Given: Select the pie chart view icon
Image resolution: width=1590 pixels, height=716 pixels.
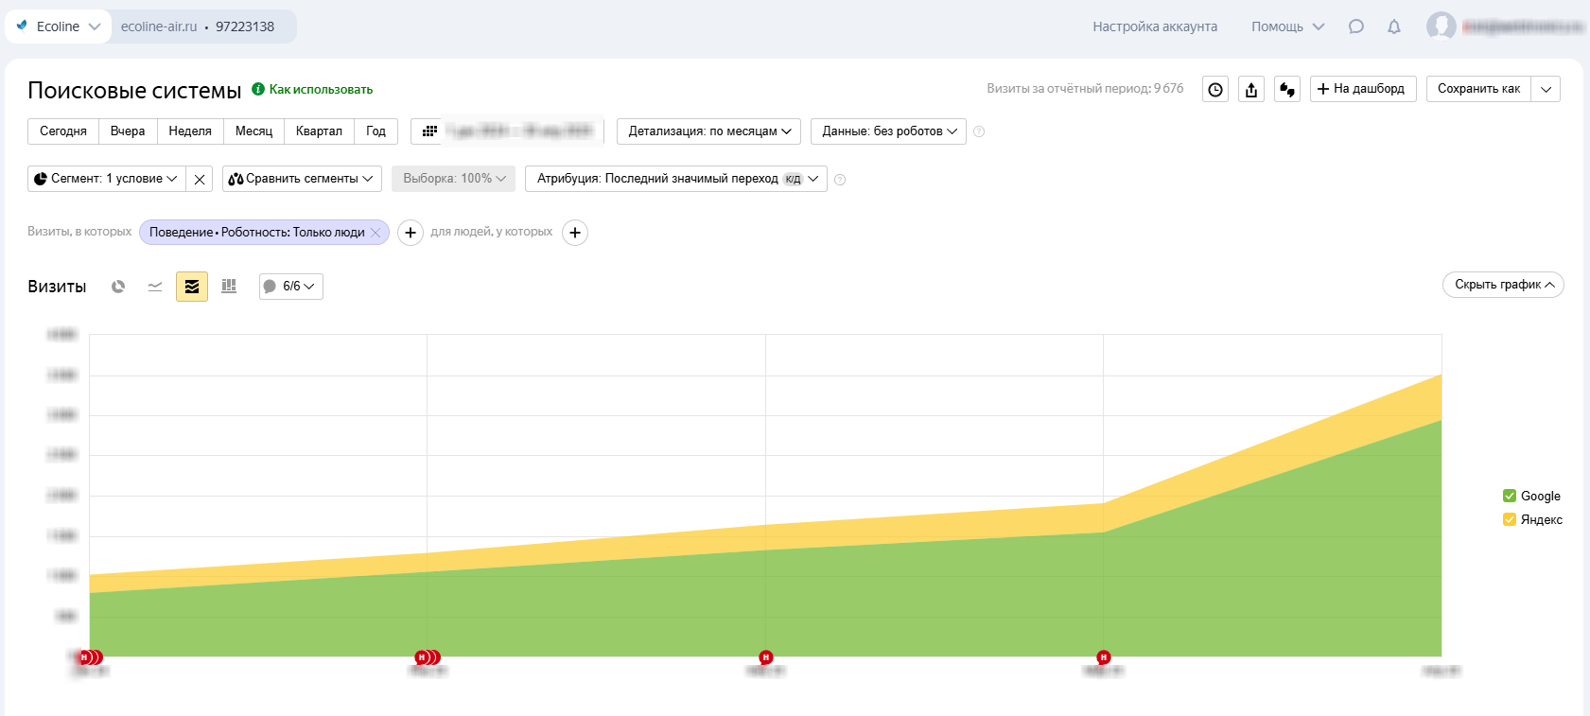Looking at the screenshot, I should [118, 287].
